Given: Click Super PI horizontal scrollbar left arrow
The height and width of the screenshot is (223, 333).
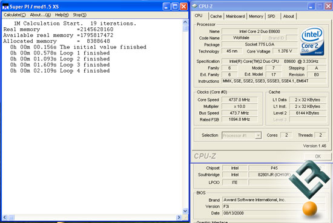Looking at the screenshot, I should pos(5,218).
